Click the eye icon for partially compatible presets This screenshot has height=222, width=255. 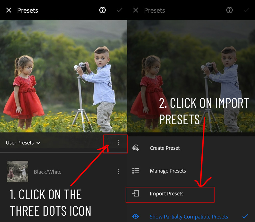(135, 216)
